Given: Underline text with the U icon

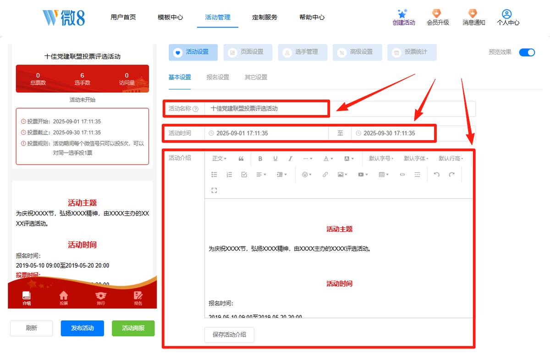Looking at the screenshot, I should pyautogui.click(x=275, y=159).
